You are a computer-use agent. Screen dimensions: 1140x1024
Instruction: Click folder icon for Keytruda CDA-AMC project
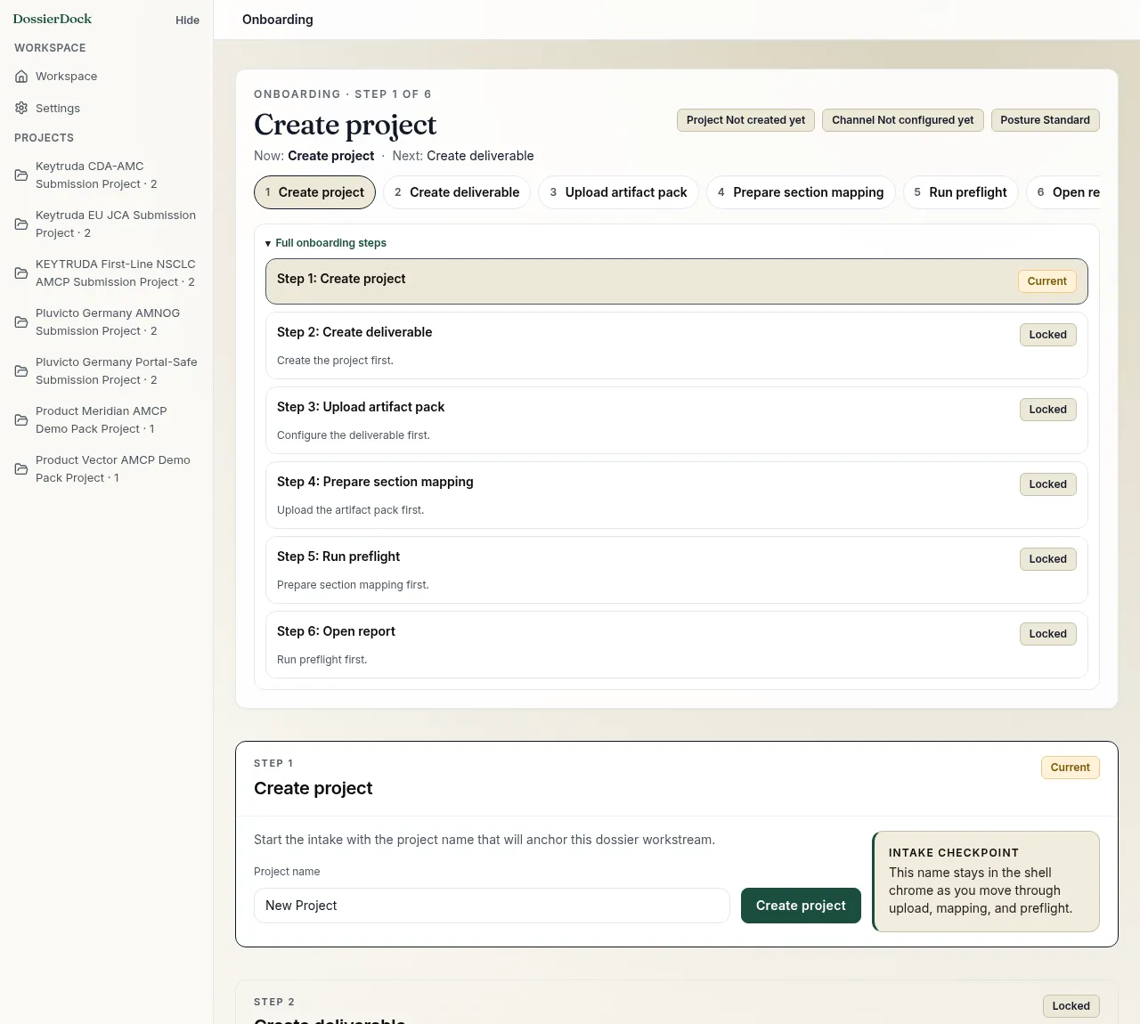pos(21,175)
